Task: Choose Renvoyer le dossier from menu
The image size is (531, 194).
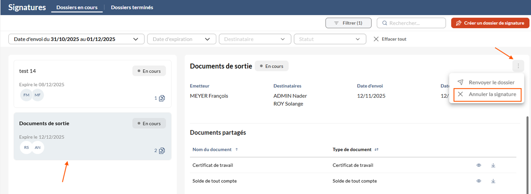Action: pos(487,82)
